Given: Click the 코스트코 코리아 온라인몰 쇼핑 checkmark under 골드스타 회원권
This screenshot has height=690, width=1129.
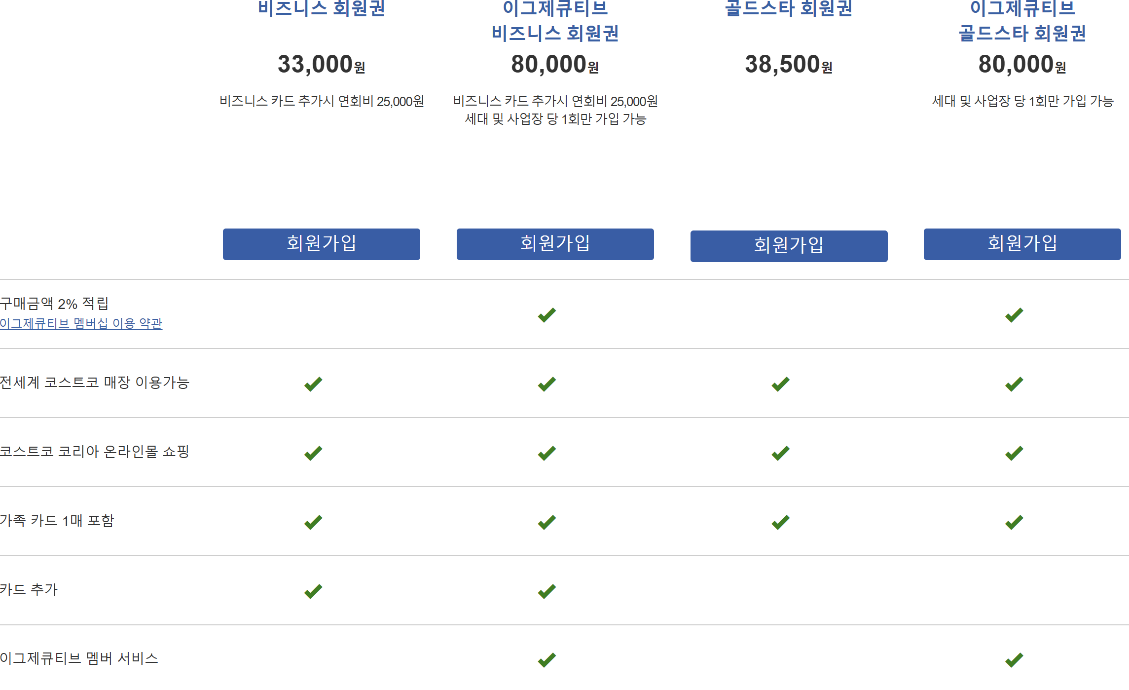Looking at the screenshot, I should click(x=780, y=453).
